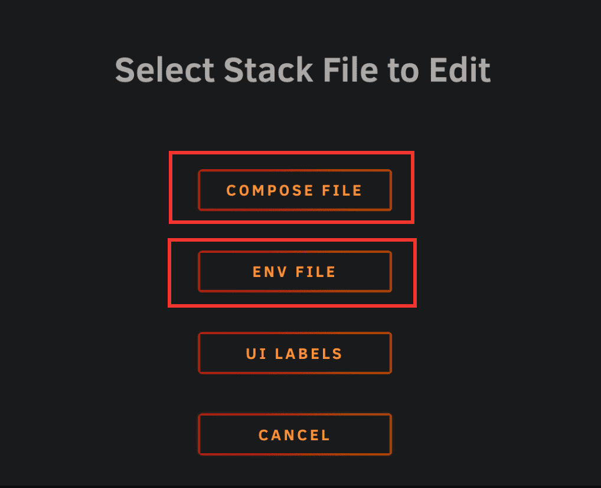601x488 pixels.
Task: Dismiss the stack file dialog with Cancel
Action: tap(295, 435)
